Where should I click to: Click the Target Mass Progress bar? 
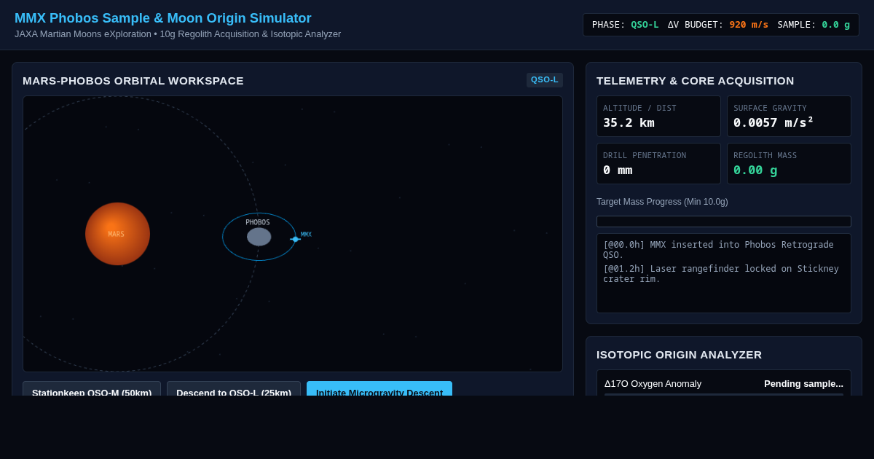pos(724,221)
